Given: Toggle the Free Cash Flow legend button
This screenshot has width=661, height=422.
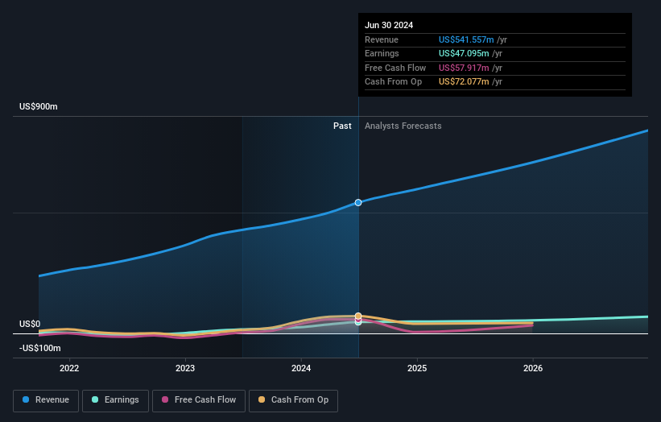Looking at the screenshot, I should coord(199,400).
